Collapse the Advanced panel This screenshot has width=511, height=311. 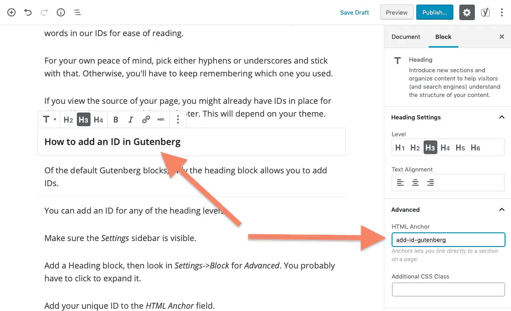501,209
